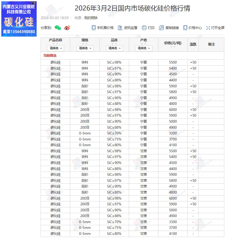Open the 规格 请筛选 filter dropdown

[x=85, y=48]
